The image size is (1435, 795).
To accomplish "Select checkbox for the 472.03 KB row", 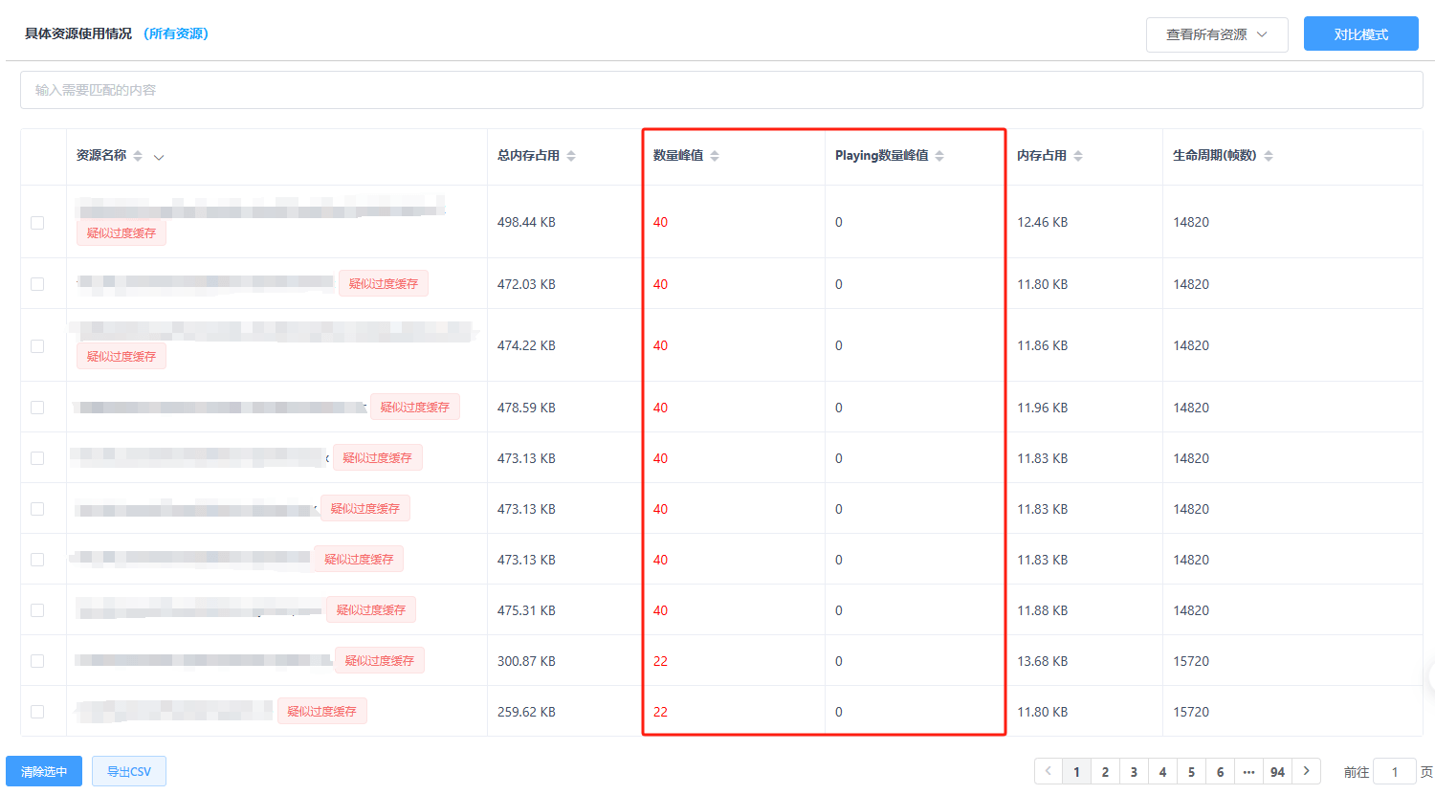I will click(x=37, y=284).
